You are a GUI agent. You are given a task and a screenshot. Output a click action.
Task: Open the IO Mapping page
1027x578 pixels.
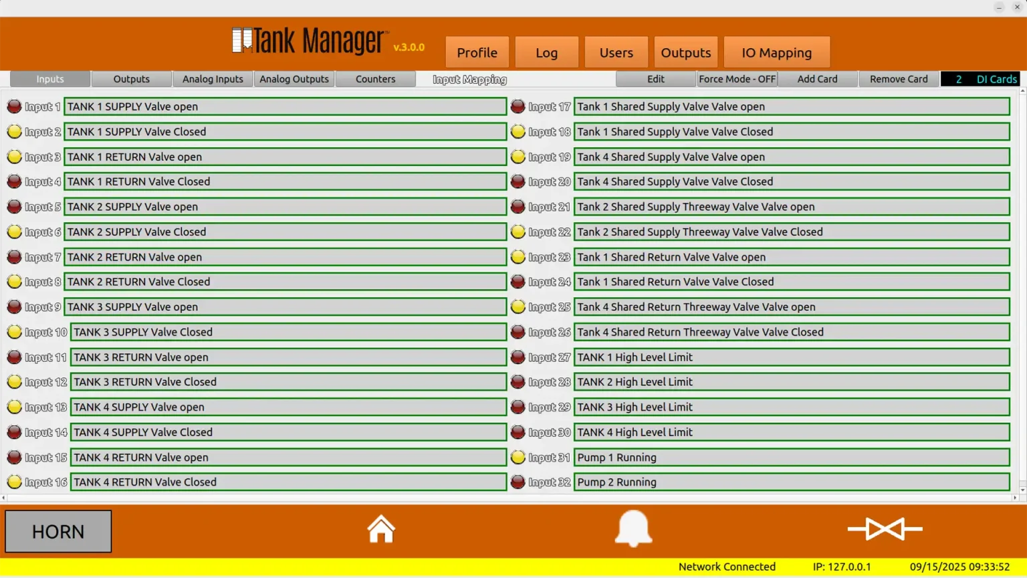[x=777, y=52]
